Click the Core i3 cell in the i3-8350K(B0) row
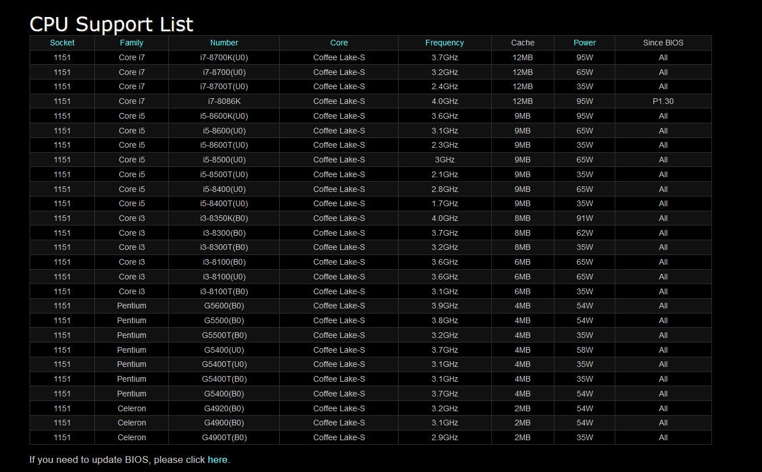The width and height of the screenshot is (762, 472). [131, 218]
